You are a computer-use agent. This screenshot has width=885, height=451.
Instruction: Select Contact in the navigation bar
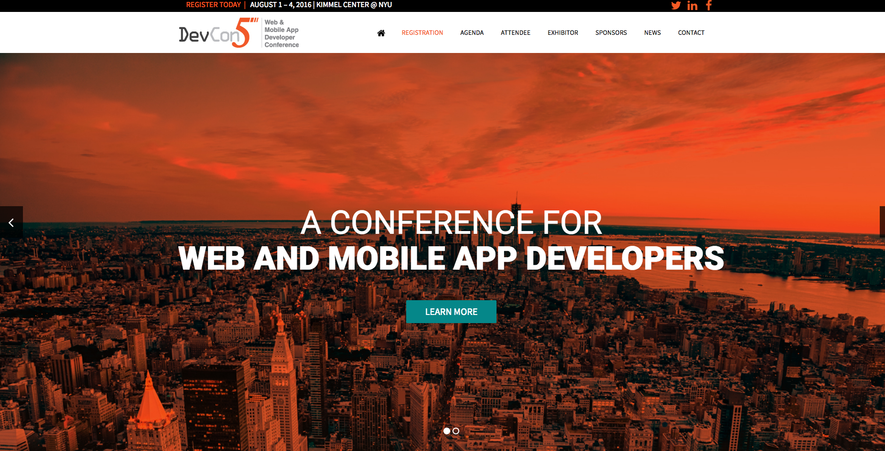coord(691,33)
